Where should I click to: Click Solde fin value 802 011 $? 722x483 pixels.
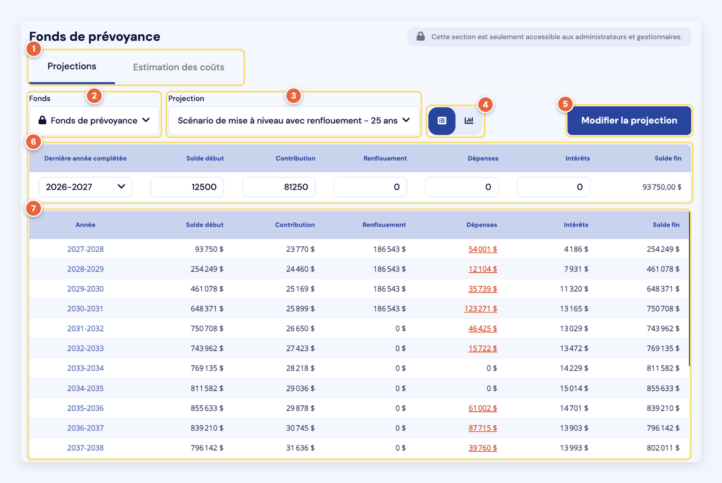[663, 448]
